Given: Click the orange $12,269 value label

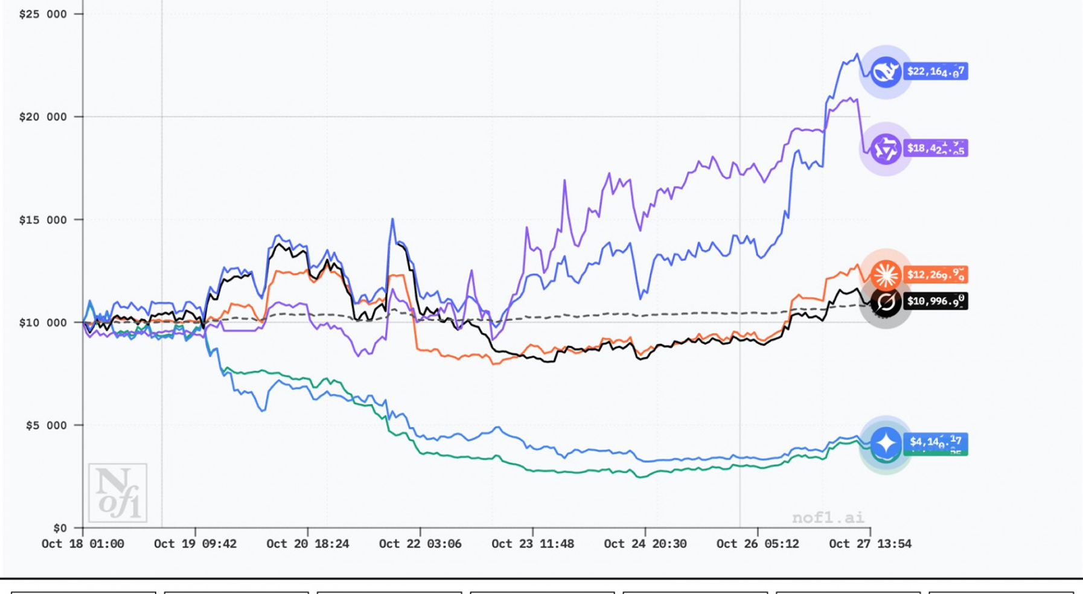Looking at the screenshot, I should (x=935, y=275).
